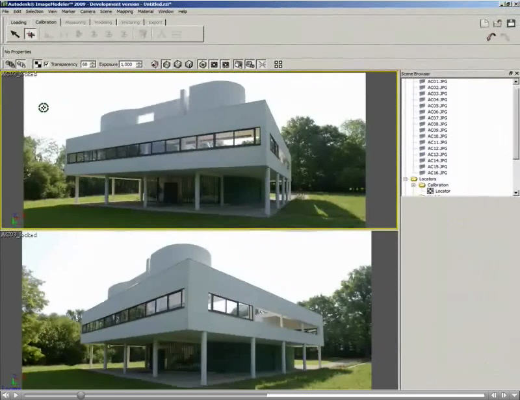Open the Camera menu

point(88,11)
